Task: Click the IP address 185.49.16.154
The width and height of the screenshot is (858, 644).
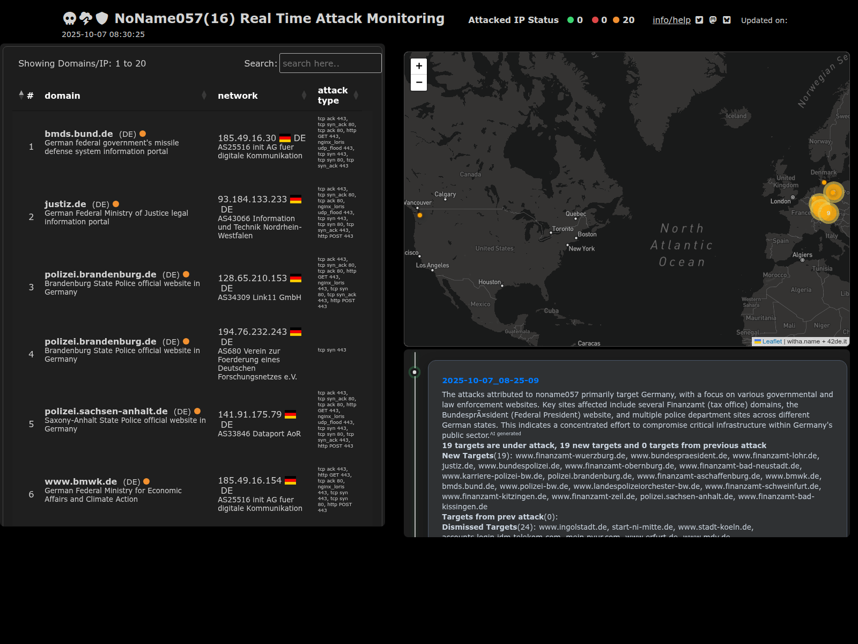Action: [x=249, y=480]
